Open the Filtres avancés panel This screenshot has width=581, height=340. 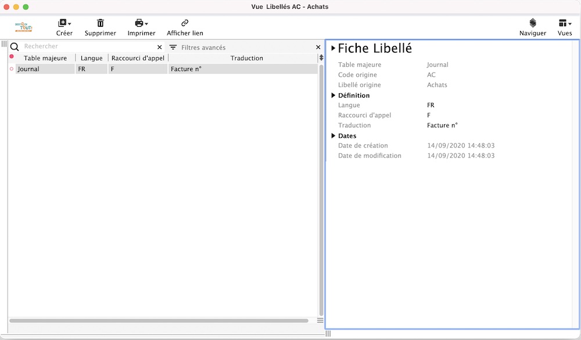pyautogui.click(x=203, y=48)
